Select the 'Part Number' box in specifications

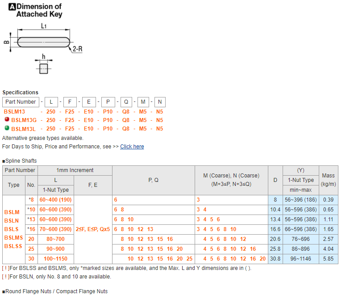21,102
